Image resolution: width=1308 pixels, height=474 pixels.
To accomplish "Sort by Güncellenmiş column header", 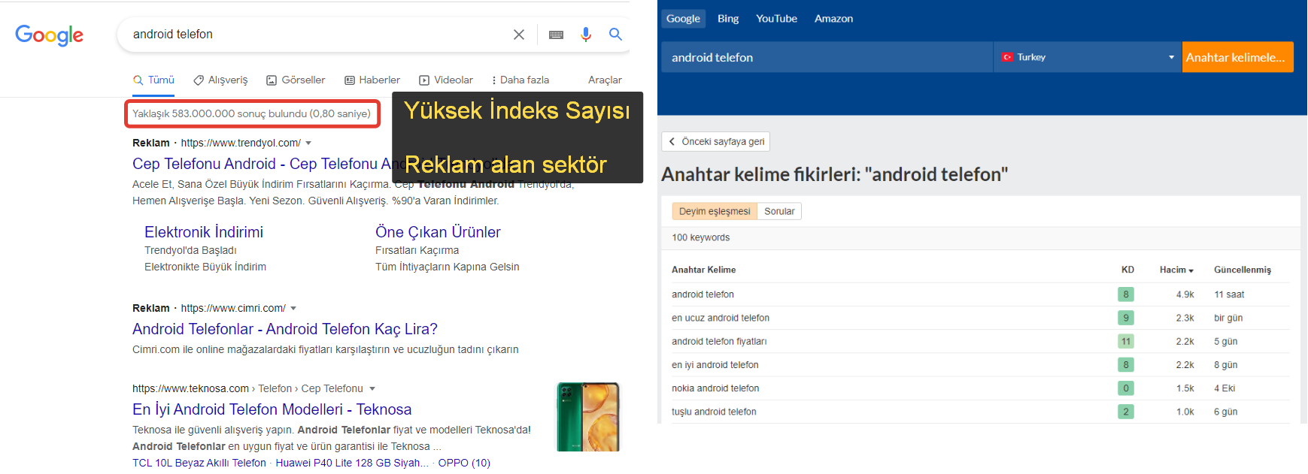I will click(x=1243, y=270).
